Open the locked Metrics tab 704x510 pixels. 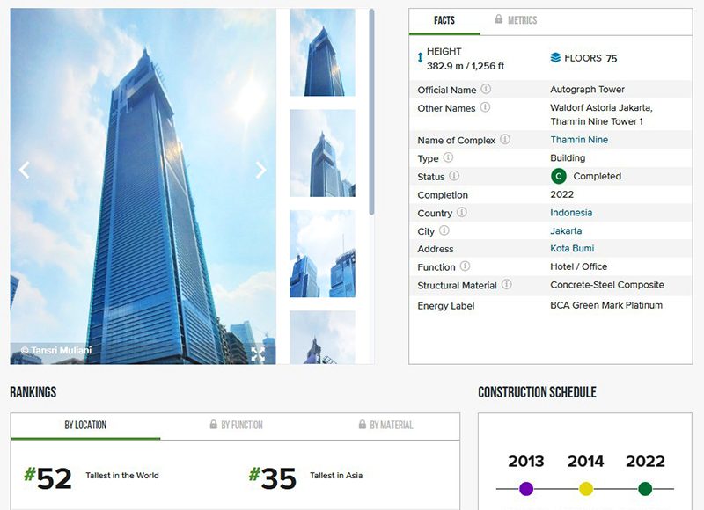(x=516, y=20)
